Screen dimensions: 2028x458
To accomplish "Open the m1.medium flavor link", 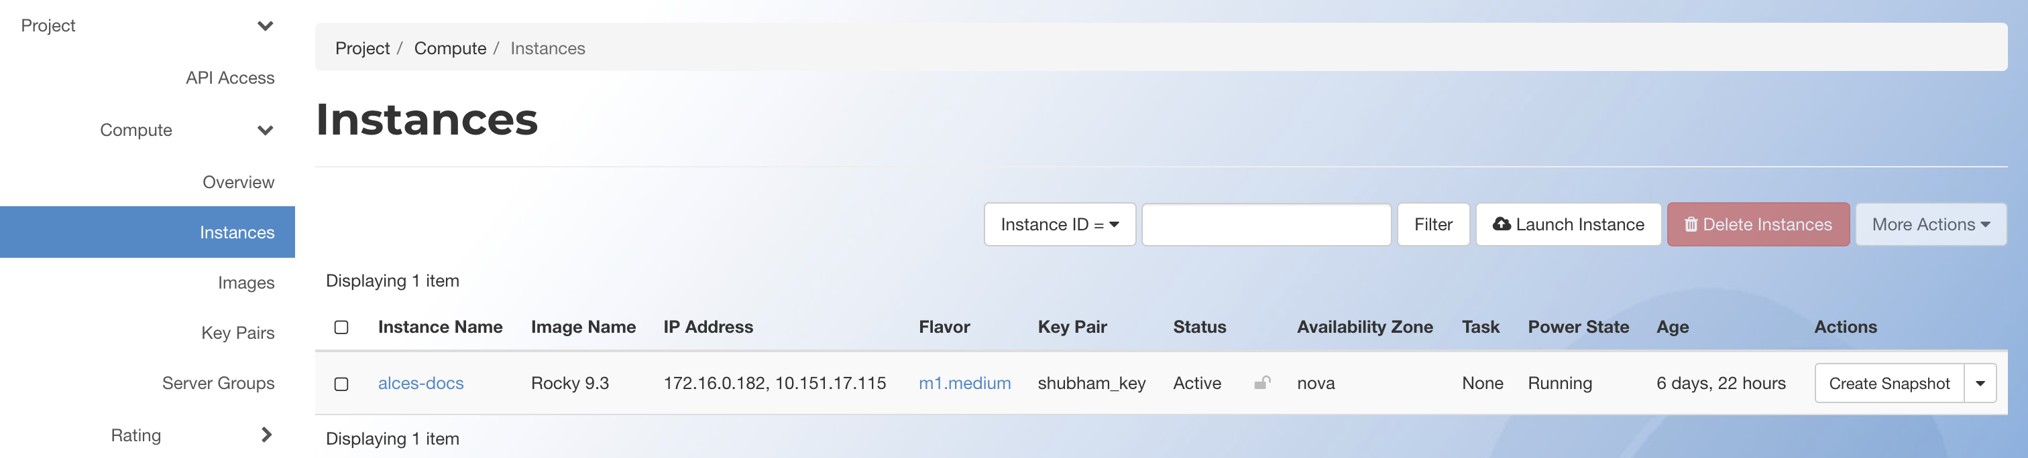I will tap(964, 384).
